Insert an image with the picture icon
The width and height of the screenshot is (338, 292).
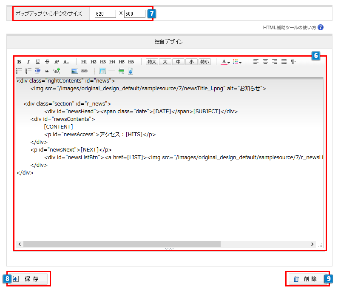[x=75, y=71]
